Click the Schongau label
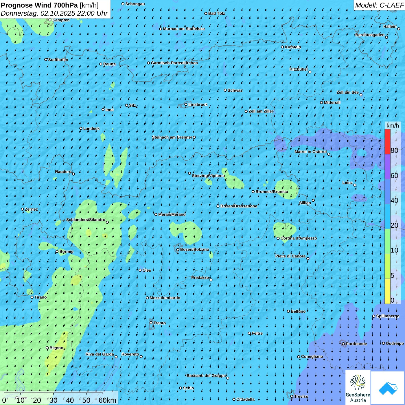 (135, 4)
